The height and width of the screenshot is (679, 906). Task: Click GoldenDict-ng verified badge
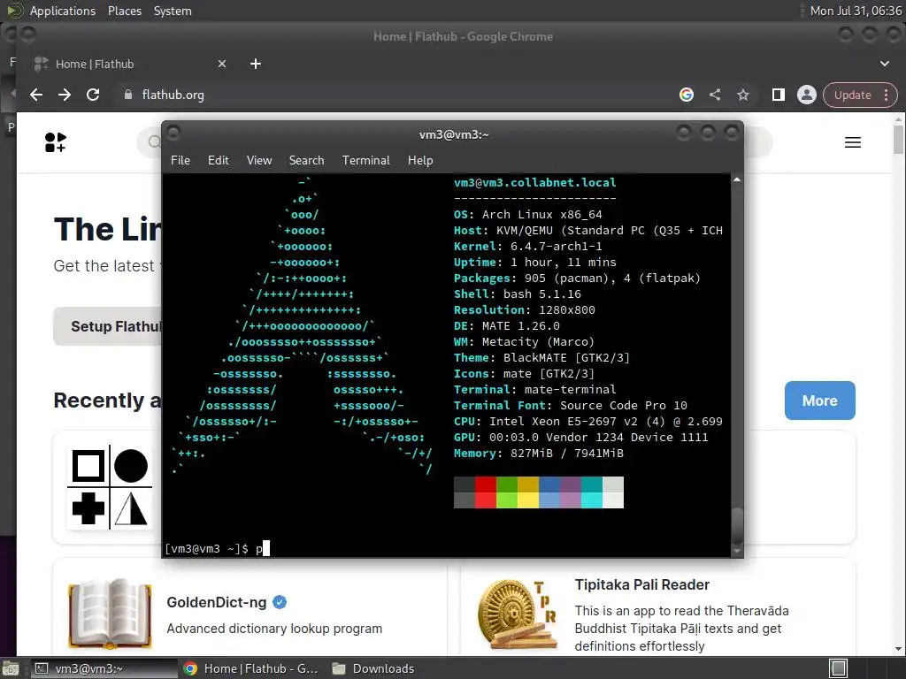(x=280, y=602)
